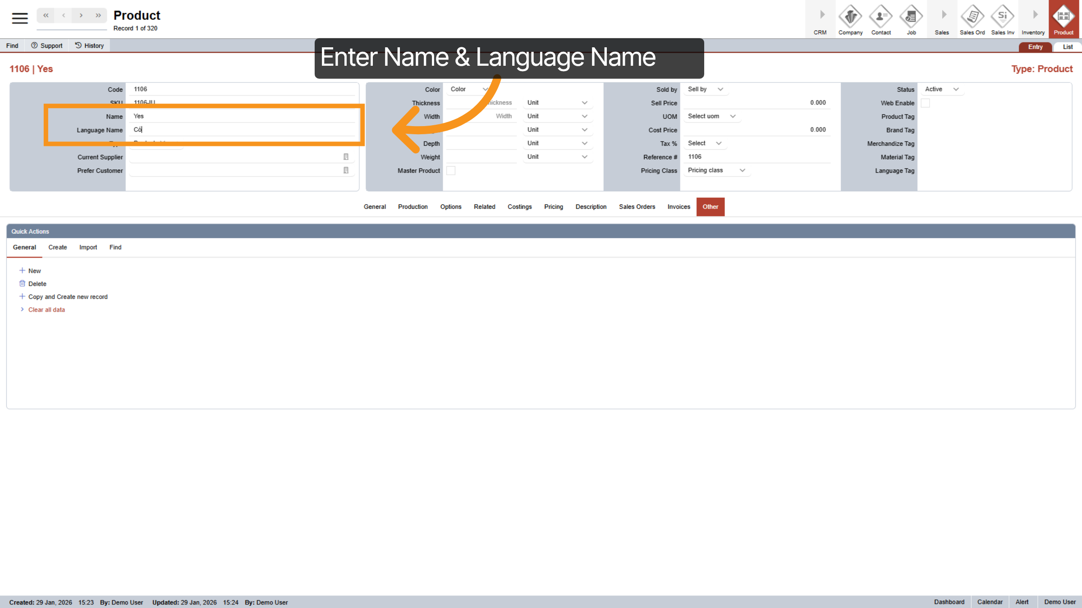This screenshot has height=608, width=1082.
Task: Open the Contact module
Action: click(880, 19)
